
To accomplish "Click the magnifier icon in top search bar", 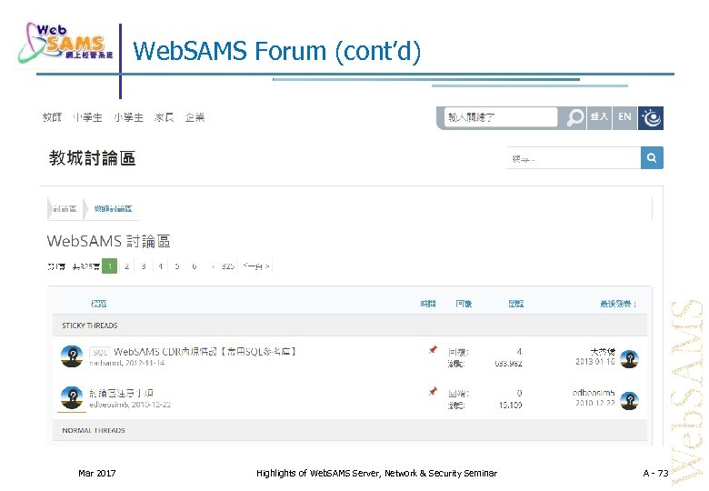I will coord(574,117).
